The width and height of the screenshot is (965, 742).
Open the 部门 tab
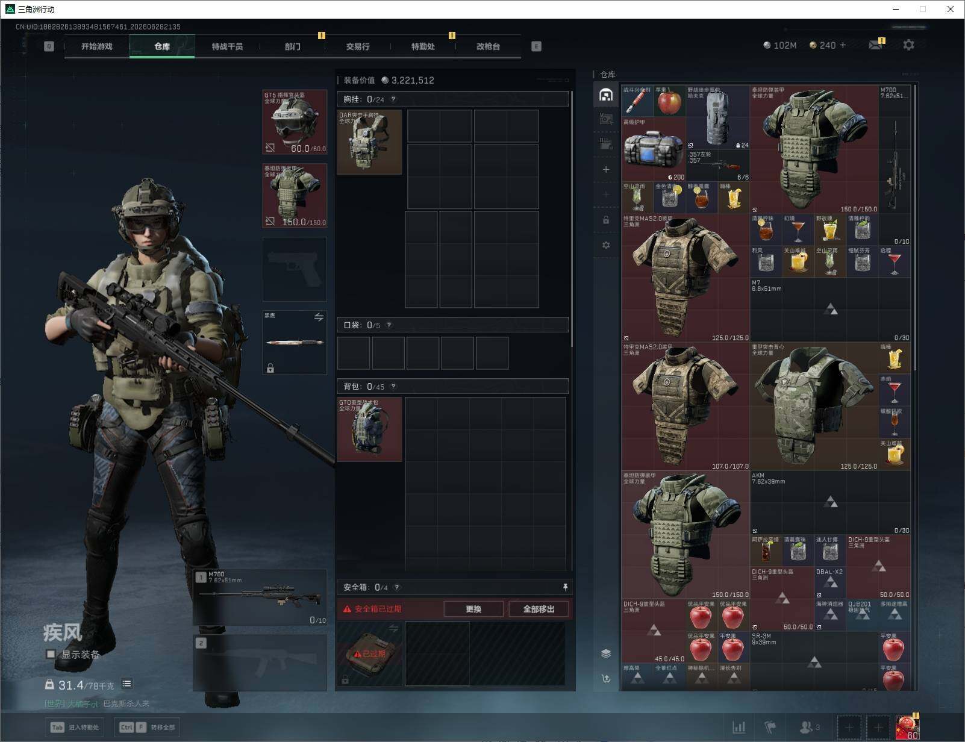click(293, 46)
